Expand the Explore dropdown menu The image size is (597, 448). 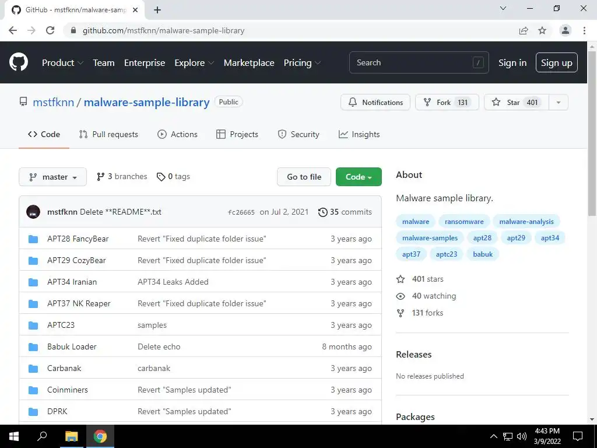(194, 63)
